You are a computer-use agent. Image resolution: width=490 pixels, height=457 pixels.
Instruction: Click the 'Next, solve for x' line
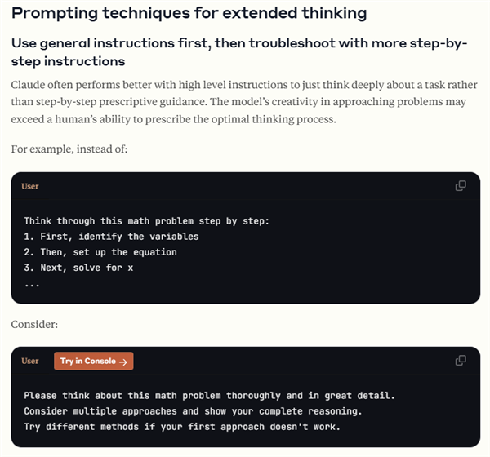[78, 268]
